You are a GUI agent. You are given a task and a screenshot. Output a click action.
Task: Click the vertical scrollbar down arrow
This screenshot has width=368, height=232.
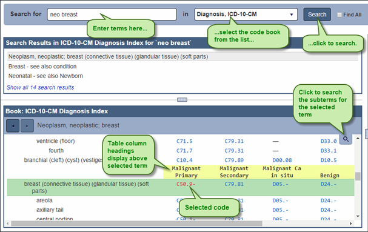[358, 216]
